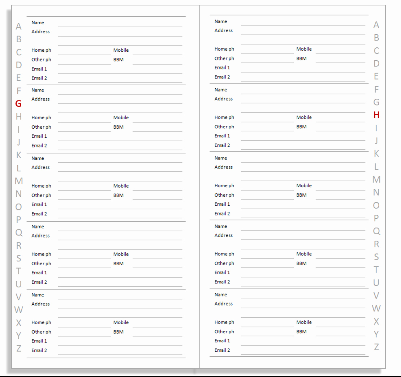
Task: Go to letter U on left index
Action: point(18,284)
